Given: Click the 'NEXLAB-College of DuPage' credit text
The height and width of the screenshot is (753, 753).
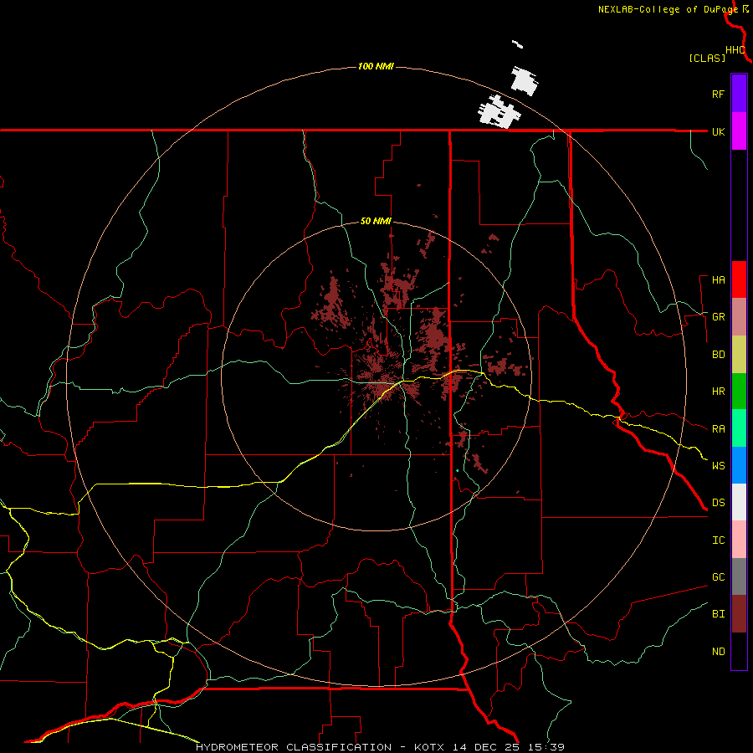Looking at the screenshot, I should click(x=668, y=9).
